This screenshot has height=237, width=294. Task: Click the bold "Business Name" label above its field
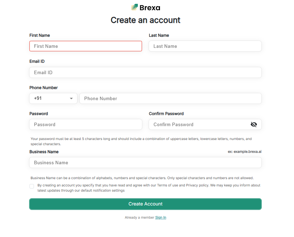pos(44,152)
